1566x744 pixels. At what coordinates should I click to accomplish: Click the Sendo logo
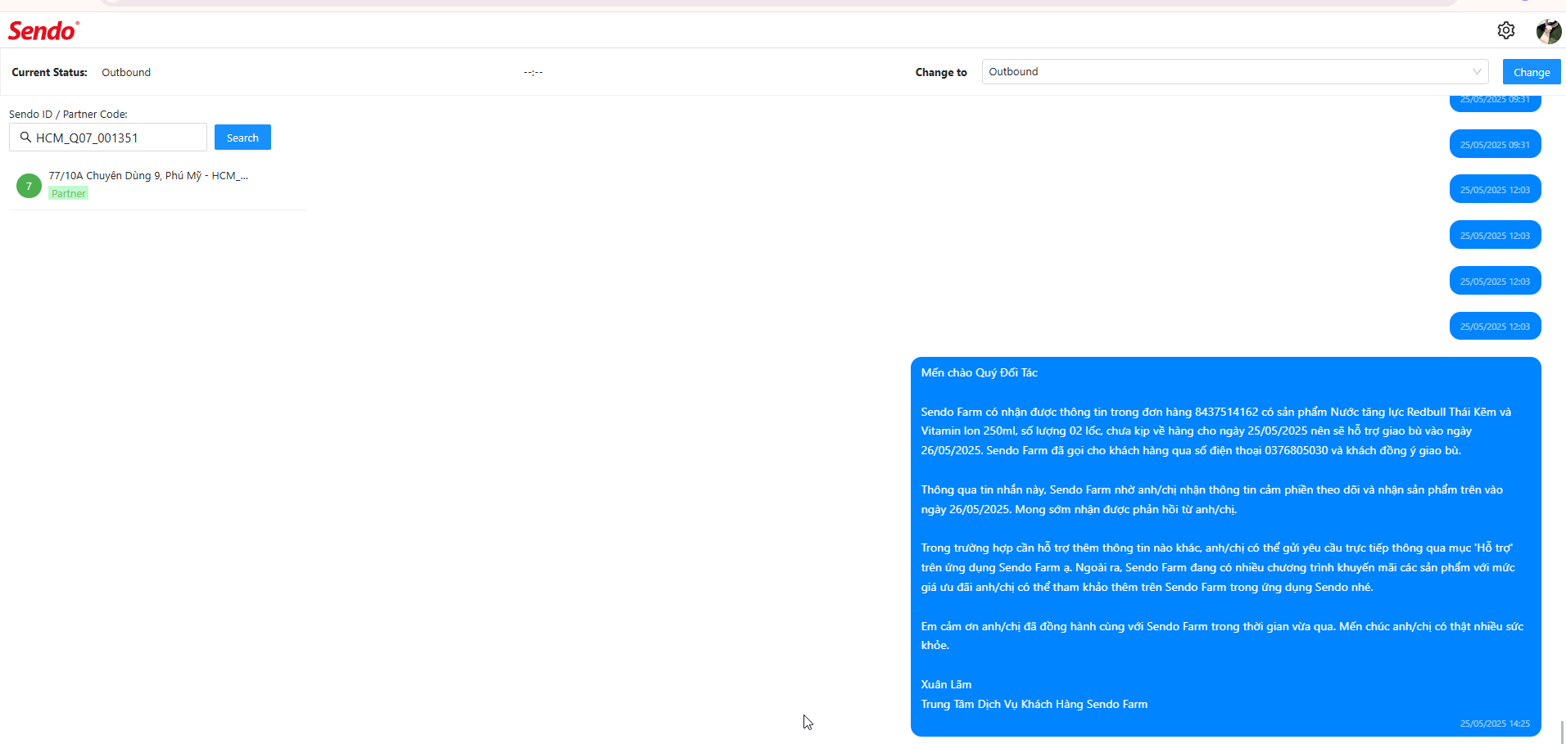pos(43,31)
